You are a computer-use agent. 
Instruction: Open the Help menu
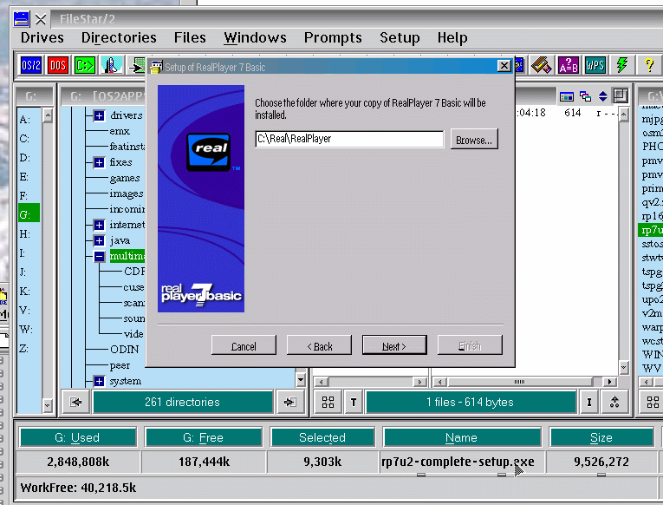point(452,37)
